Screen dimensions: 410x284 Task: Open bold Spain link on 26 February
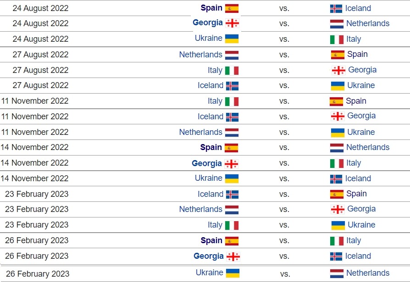tap(211, 240)
